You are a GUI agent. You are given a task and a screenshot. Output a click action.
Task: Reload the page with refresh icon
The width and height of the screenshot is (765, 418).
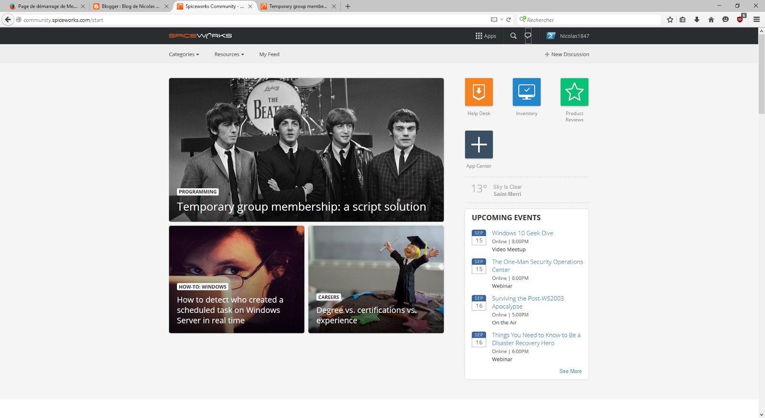coord(509,20)
